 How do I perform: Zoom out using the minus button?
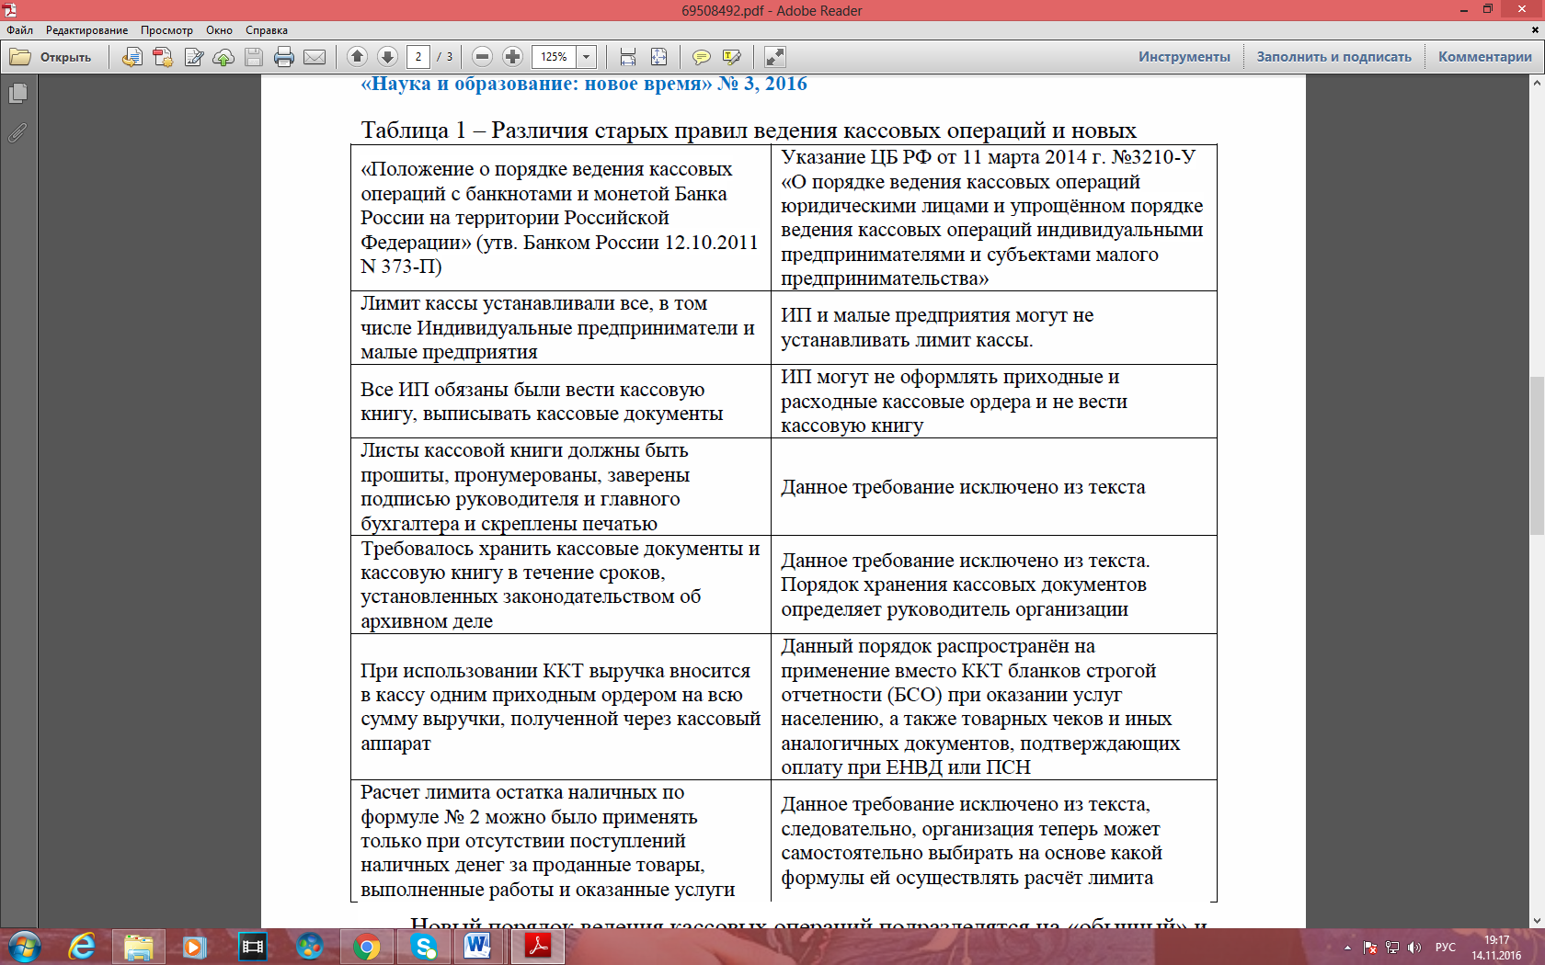coord(482,57)
